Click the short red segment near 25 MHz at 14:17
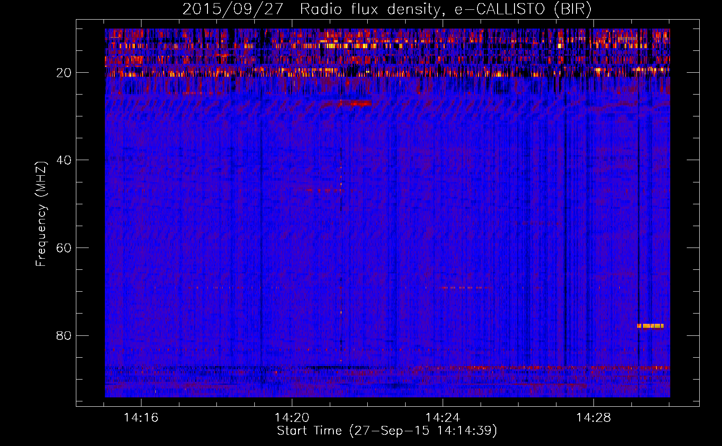 point(192,93)
